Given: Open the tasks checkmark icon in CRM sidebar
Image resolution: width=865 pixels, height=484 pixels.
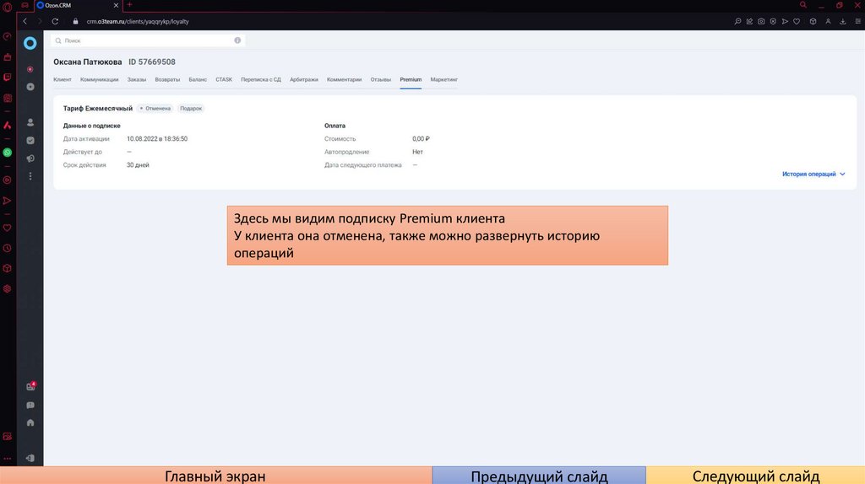Looking at the screenshot, I should click(x=30, y=141).
